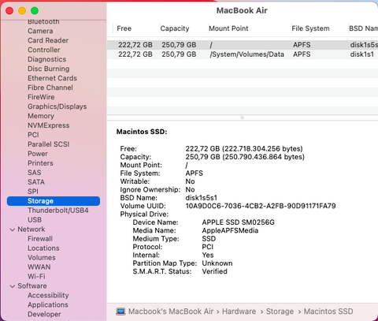Select Thunderbolt/USB4 in the sidebar
This screenshot has height=321, width=378.
click(x=58, y=211)
